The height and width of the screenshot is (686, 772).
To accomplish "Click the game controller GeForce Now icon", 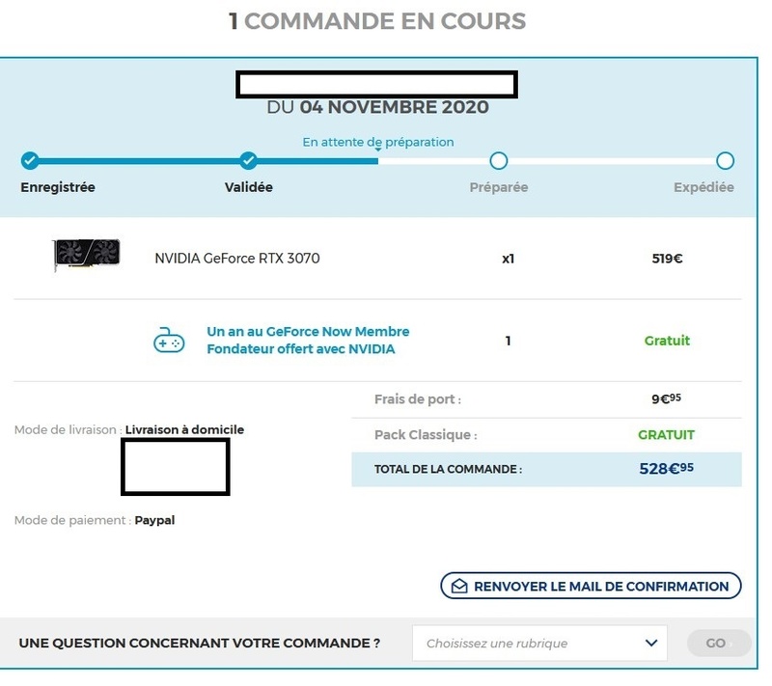I will click(x=169, y=341).
